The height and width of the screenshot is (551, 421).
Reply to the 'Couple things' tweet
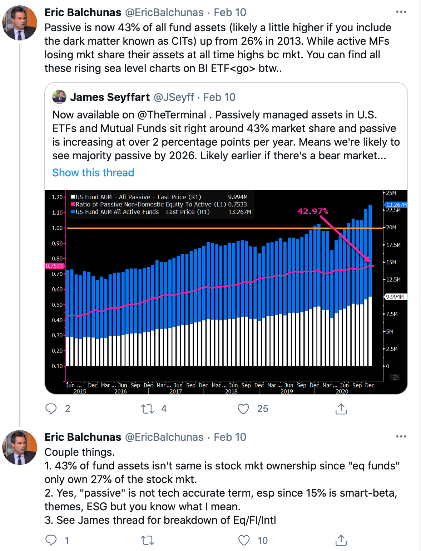pyautogui.click(x=51, y=540)
